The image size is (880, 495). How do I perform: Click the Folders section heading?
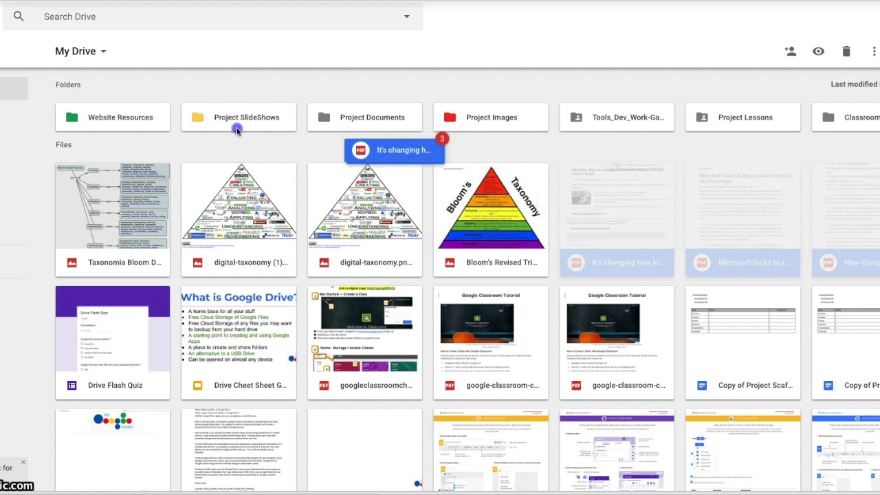(x=68, y=85)
